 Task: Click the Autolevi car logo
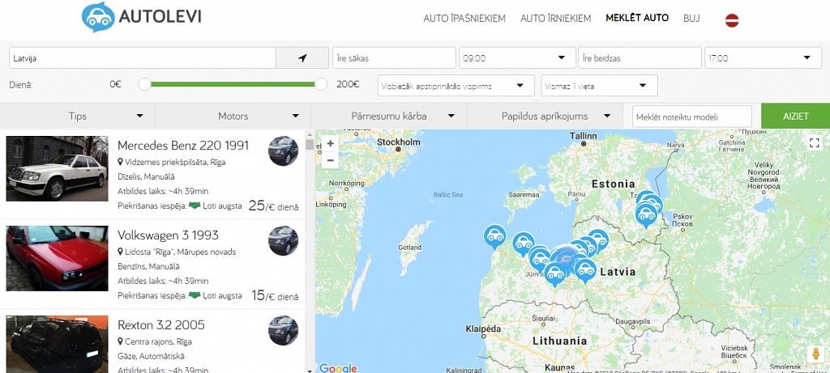click(98, 18)
